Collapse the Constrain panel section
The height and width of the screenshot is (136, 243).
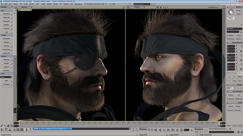[x=228, y=91]
